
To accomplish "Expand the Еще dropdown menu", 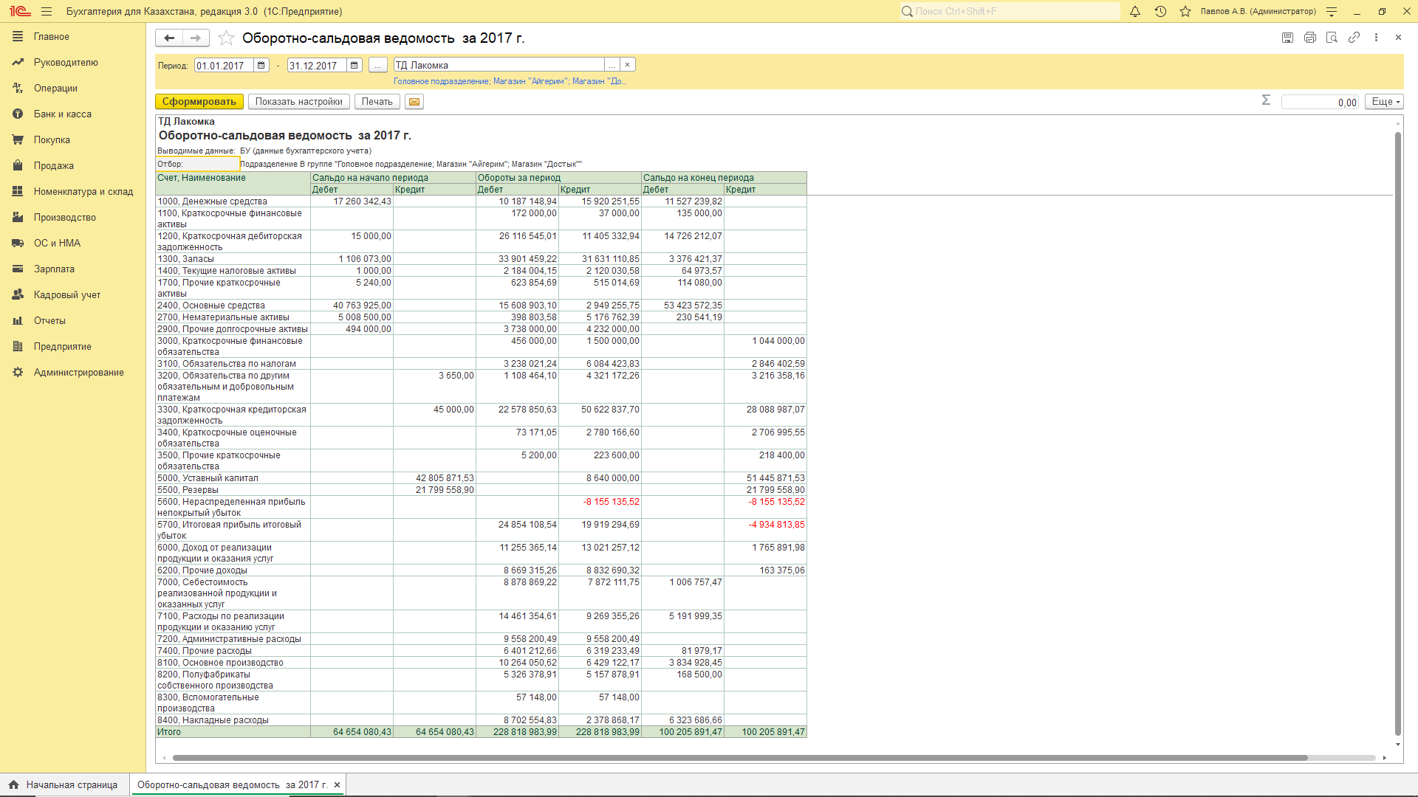I will (1384, 102).
